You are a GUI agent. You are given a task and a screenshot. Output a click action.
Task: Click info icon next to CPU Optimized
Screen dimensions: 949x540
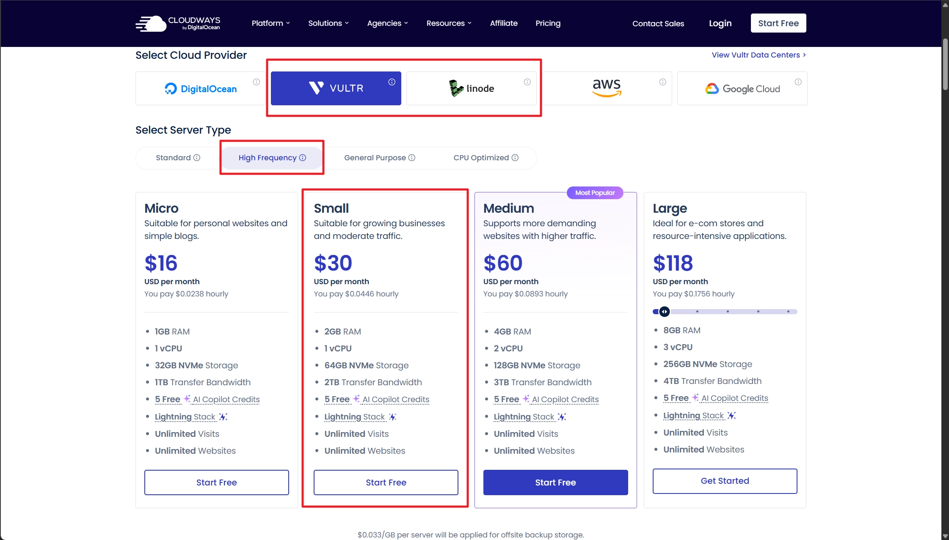click(x=515, y=158)
